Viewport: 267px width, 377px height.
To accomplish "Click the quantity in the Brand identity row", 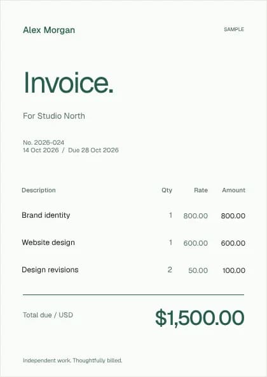I will coord(170,215).
